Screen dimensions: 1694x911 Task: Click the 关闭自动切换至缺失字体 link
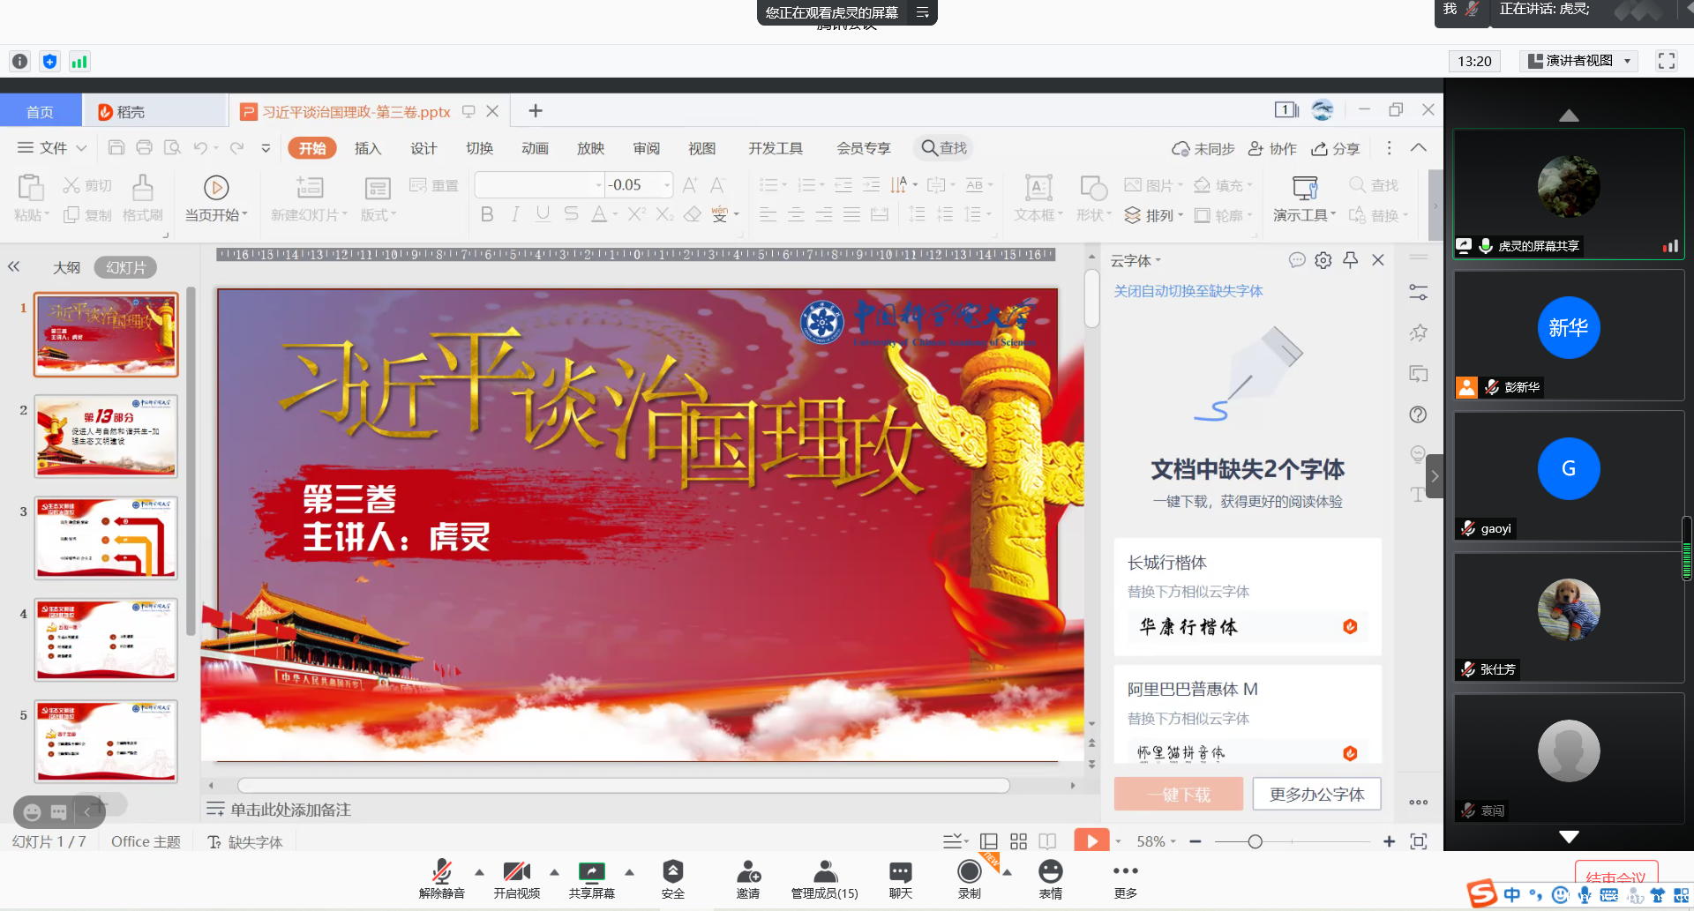(1188, 291)
